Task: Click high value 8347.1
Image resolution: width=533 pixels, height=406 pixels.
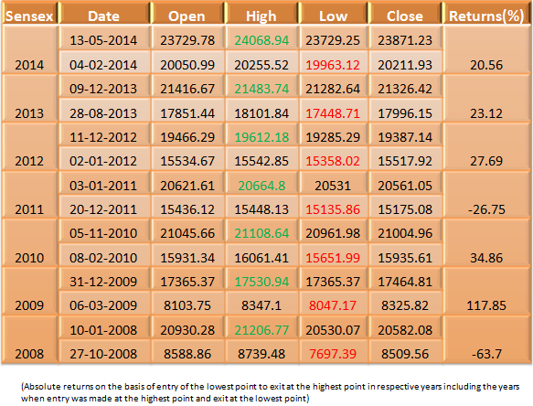Action: [x=261, y=305]
